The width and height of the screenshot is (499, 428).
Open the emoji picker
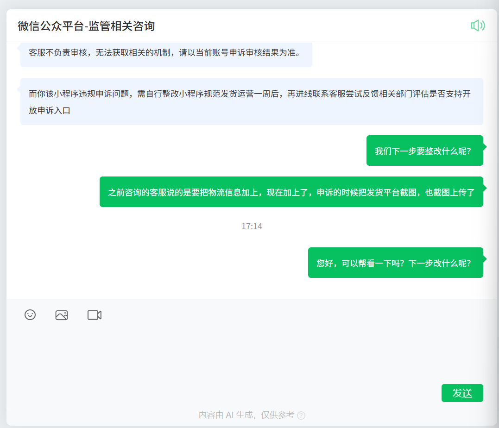click(x=30, y=315)
